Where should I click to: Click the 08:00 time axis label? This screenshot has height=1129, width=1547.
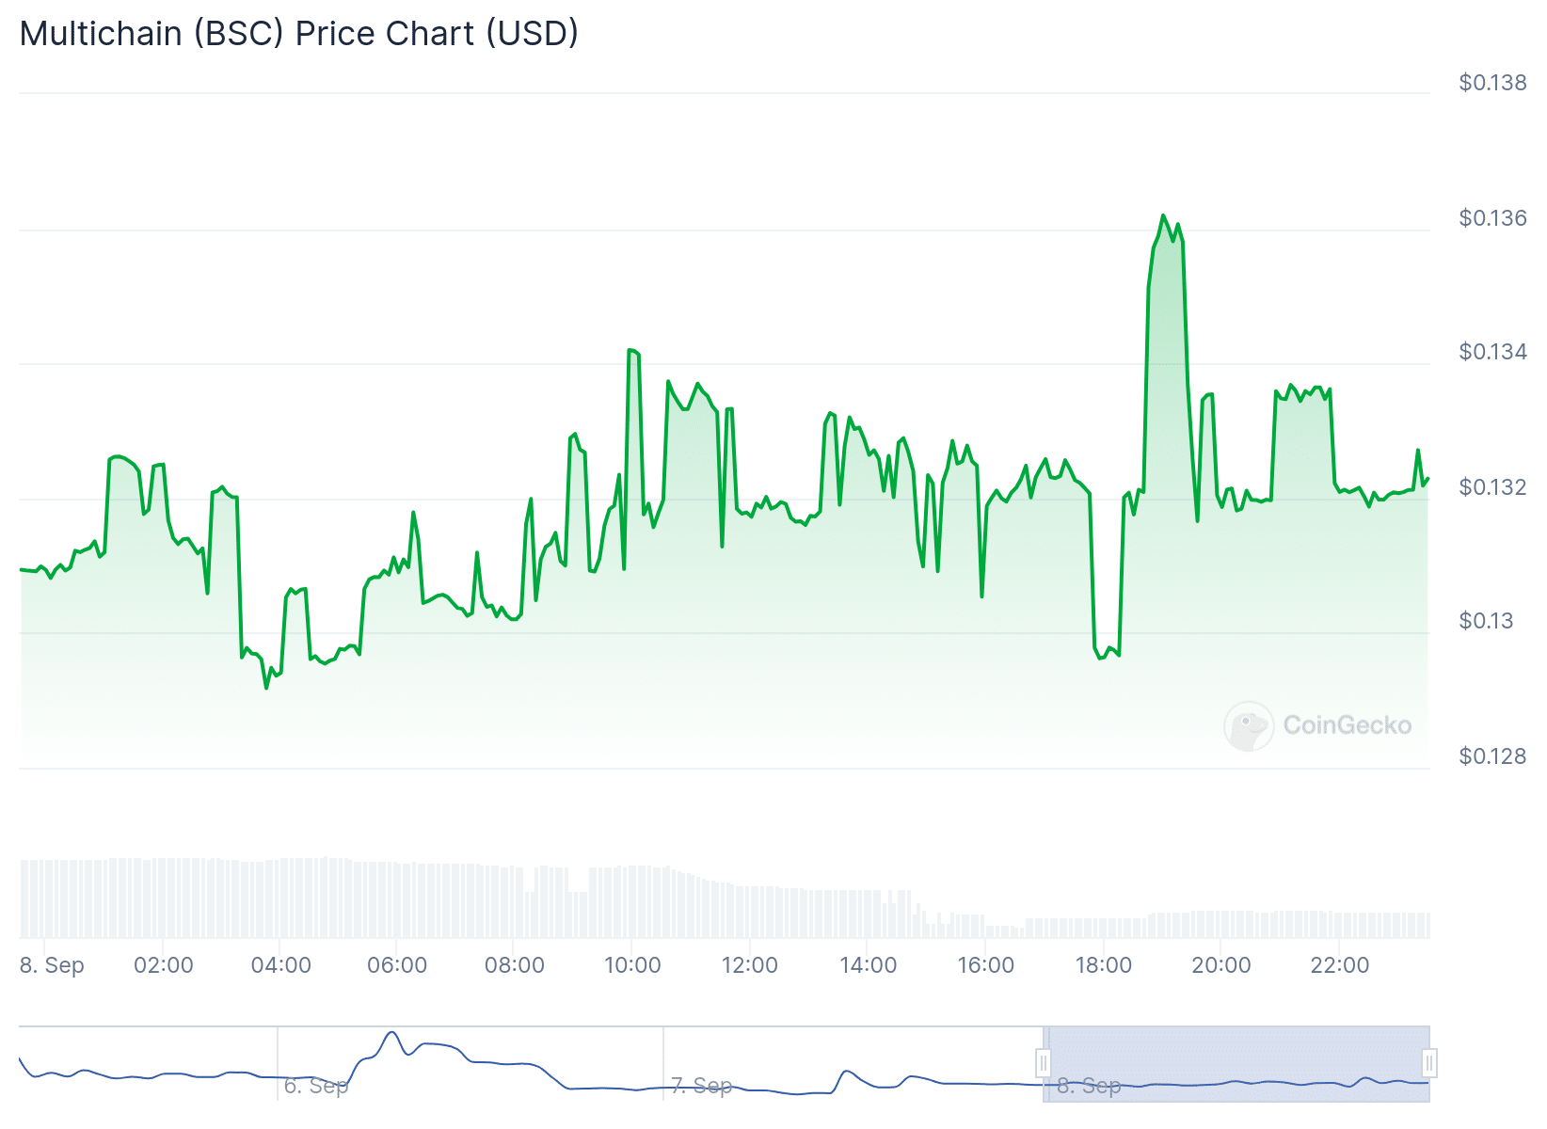[x=515, y=965]
